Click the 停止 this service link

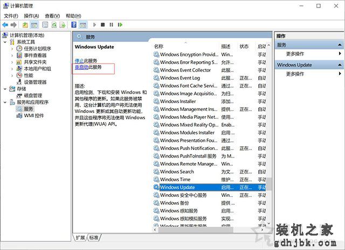pyautogui.click(x=79, y=61)
